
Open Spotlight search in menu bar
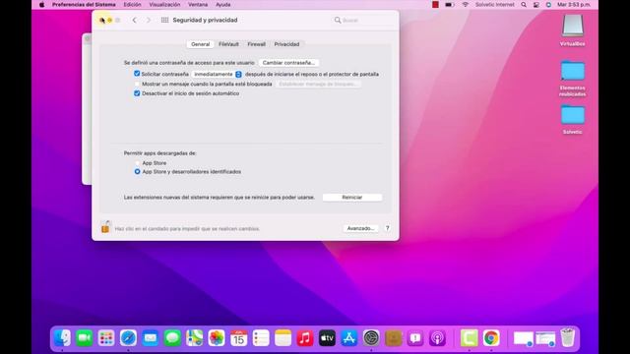pyautogui.click(x=524, y=5)
